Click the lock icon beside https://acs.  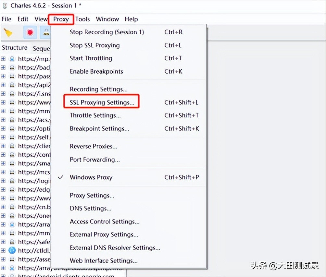pos(12,120)
